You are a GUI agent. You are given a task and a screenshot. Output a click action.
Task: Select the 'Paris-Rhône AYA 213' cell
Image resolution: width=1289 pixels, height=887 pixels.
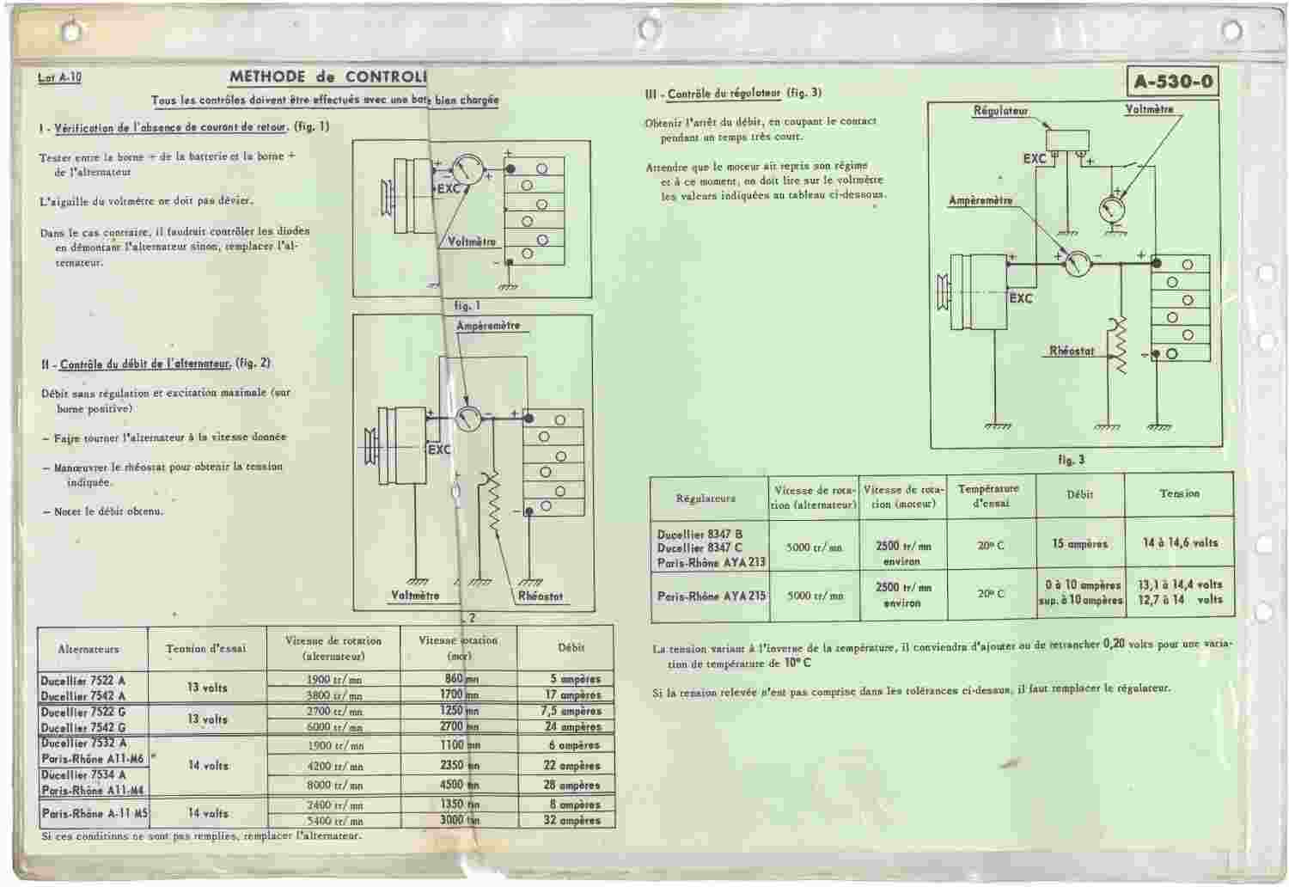710,562
